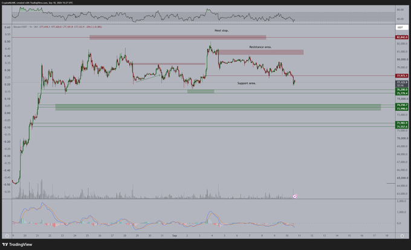The image size is (411, 250).
Task: Open the USDT currency selector on price axis
Action: (x=402, y=27)
